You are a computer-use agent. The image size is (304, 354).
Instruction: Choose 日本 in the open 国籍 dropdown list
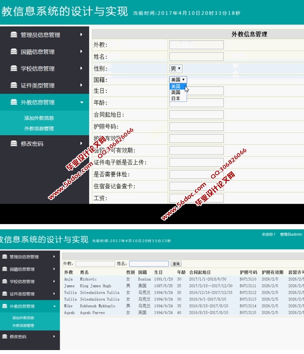[x=176, y=99]
